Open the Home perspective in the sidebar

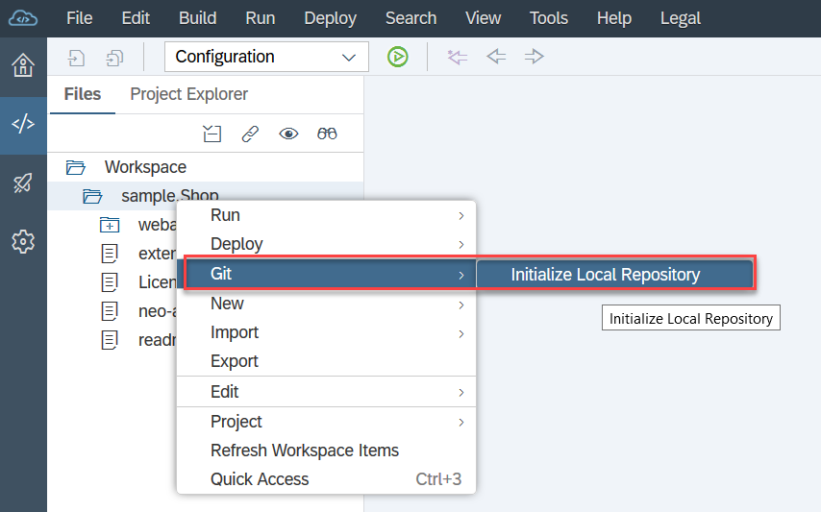(x=23, y=65)
